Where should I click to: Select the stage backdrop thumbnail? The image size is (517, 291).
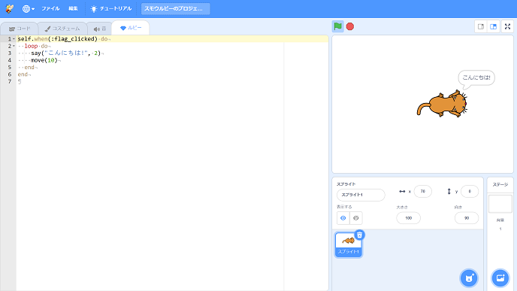pyautogui.click(x=500, y=204)
